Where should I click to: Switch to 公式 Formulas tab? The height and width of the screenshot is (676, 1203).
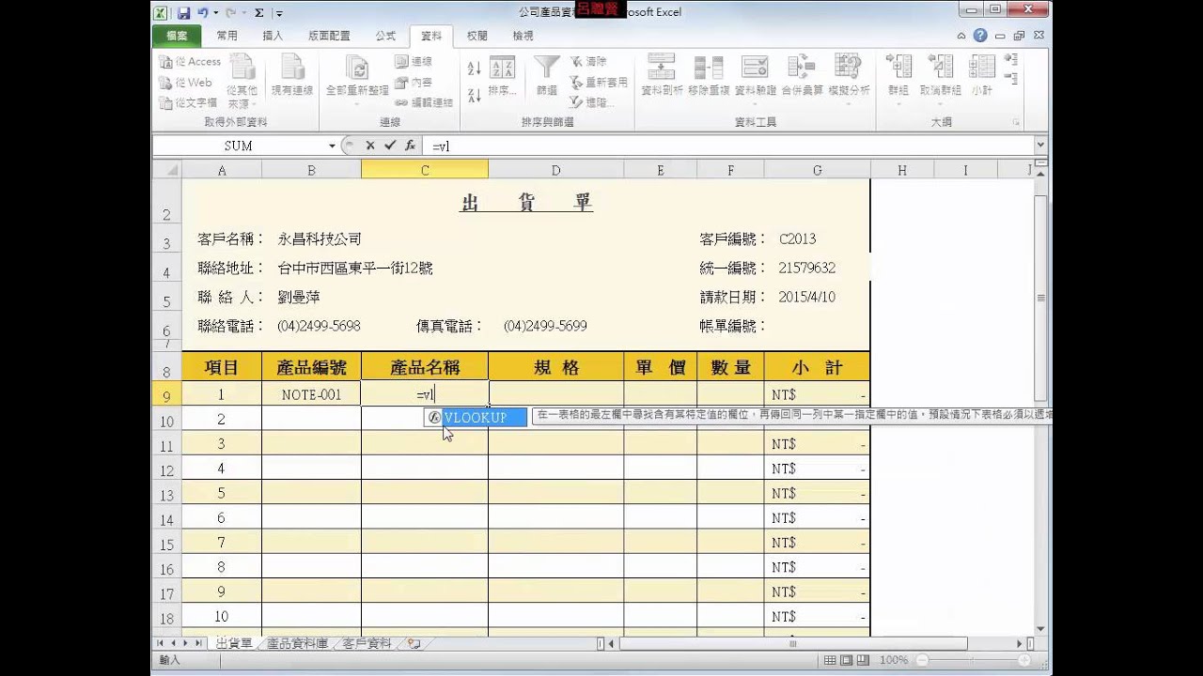tap(385, 36)
